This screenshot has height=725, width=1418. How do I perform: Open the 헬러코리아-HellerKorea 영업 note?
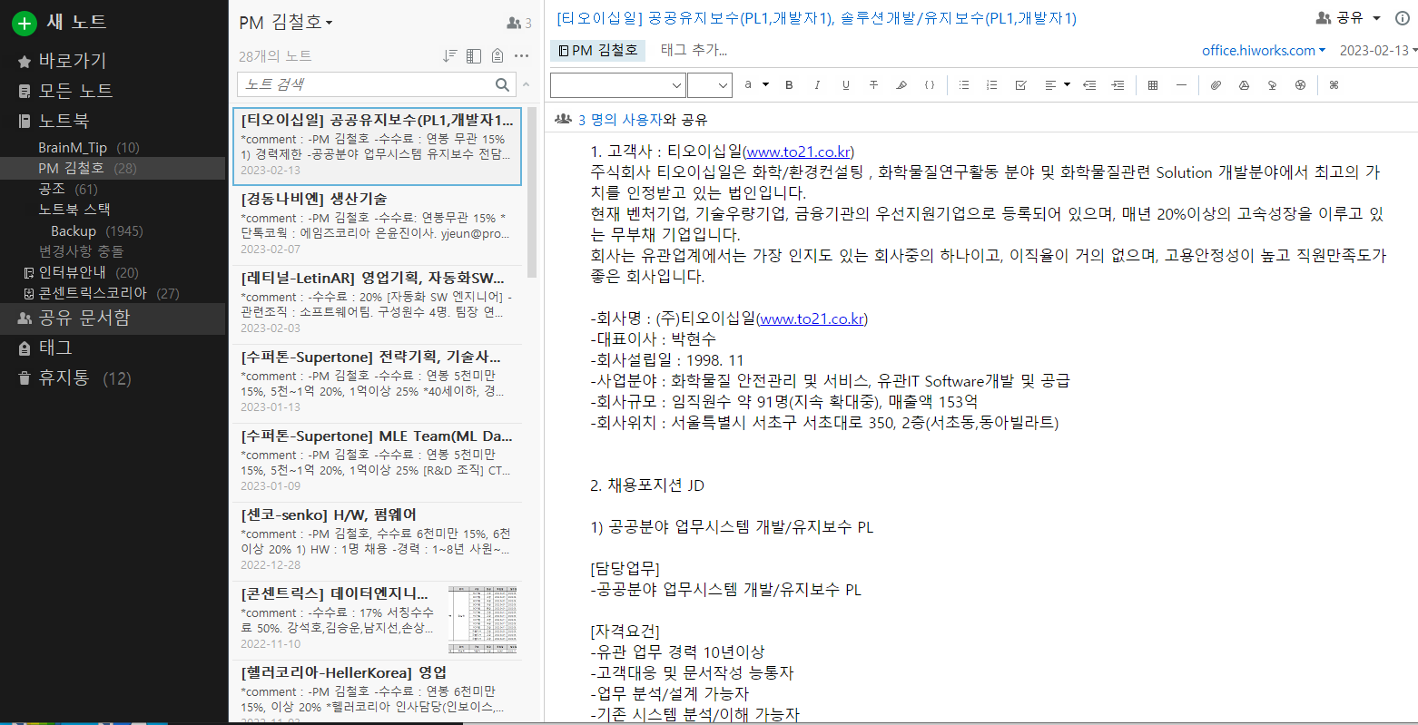pos(377,692)
